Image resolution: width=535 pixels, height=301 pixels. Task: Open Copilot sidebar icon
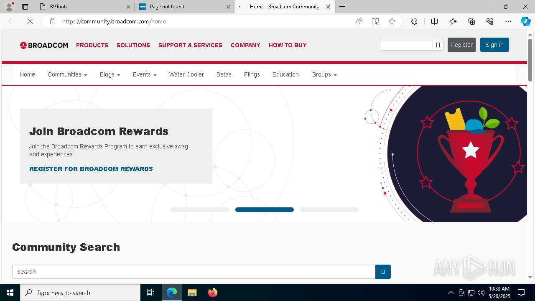(525, 21)
